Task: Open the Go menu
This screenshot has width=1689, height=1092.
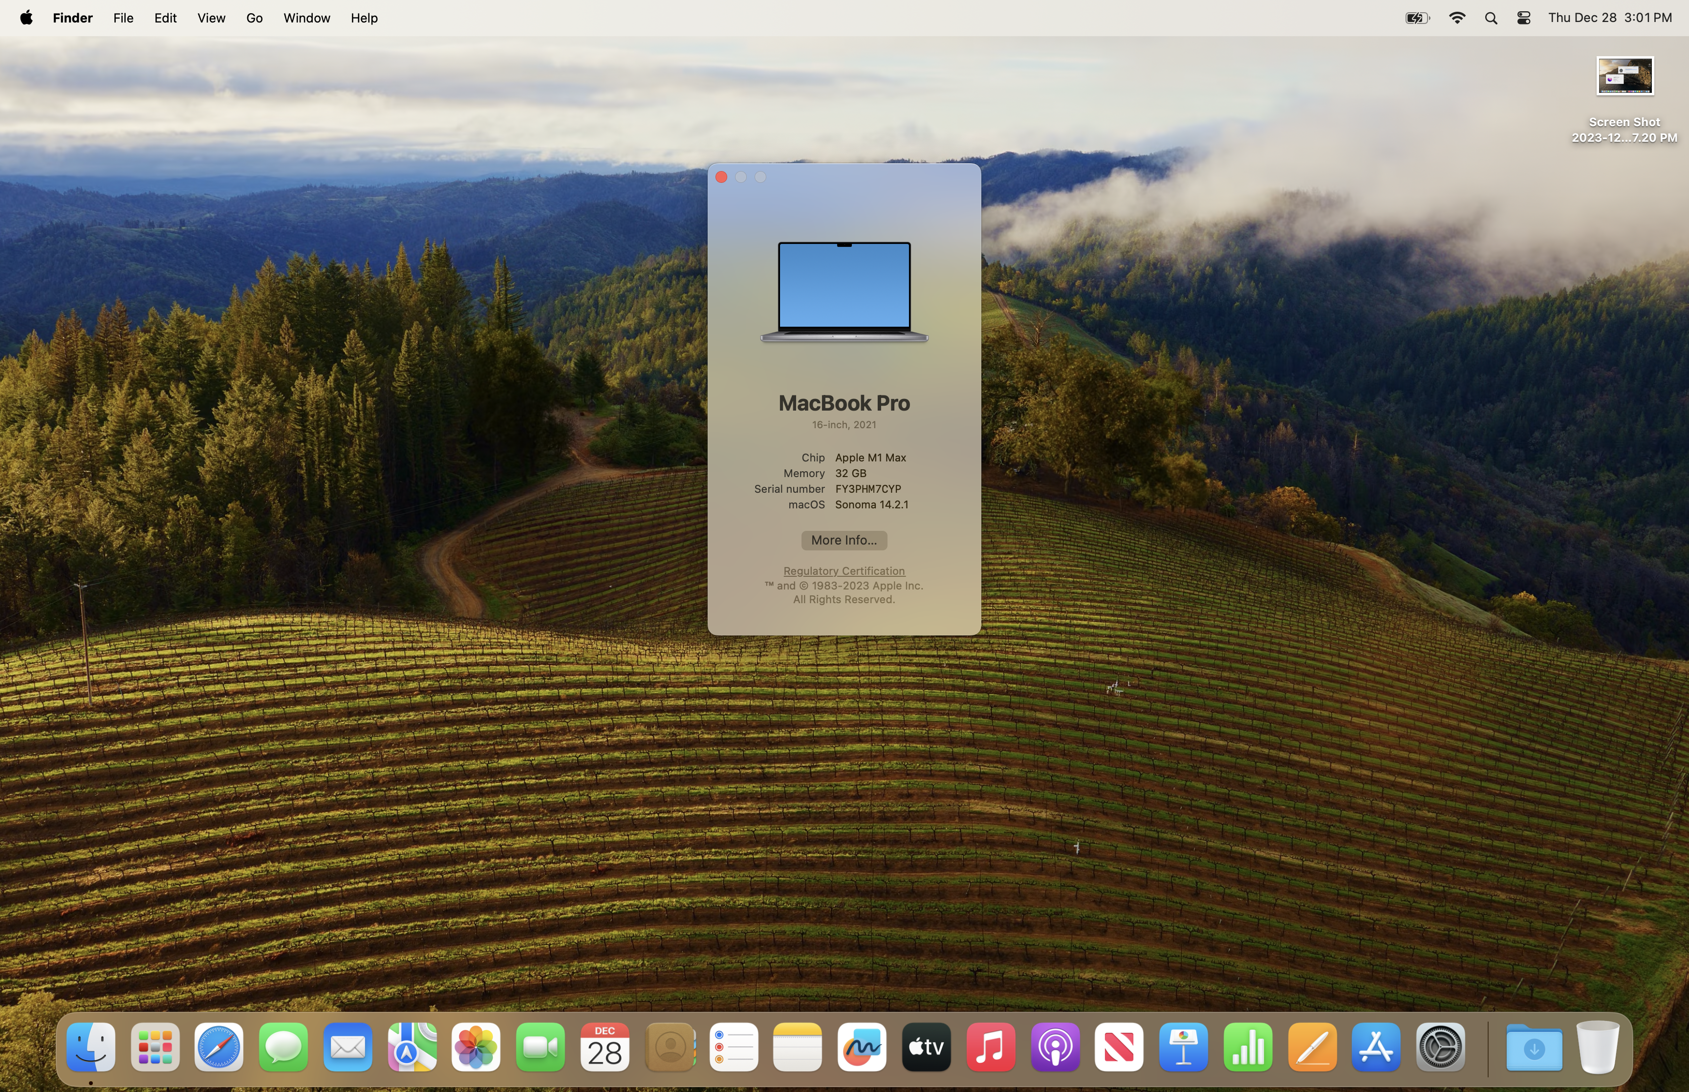Action: [255, 18]
